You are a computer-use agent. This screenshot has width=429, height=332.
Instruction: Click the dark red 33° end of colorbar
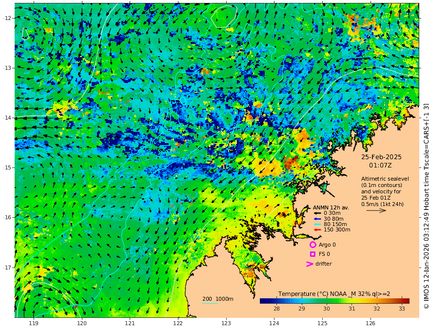406,301
